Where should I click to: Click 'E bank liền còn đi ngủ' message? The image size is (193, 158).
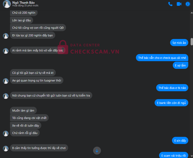click(x=171, y=103)
